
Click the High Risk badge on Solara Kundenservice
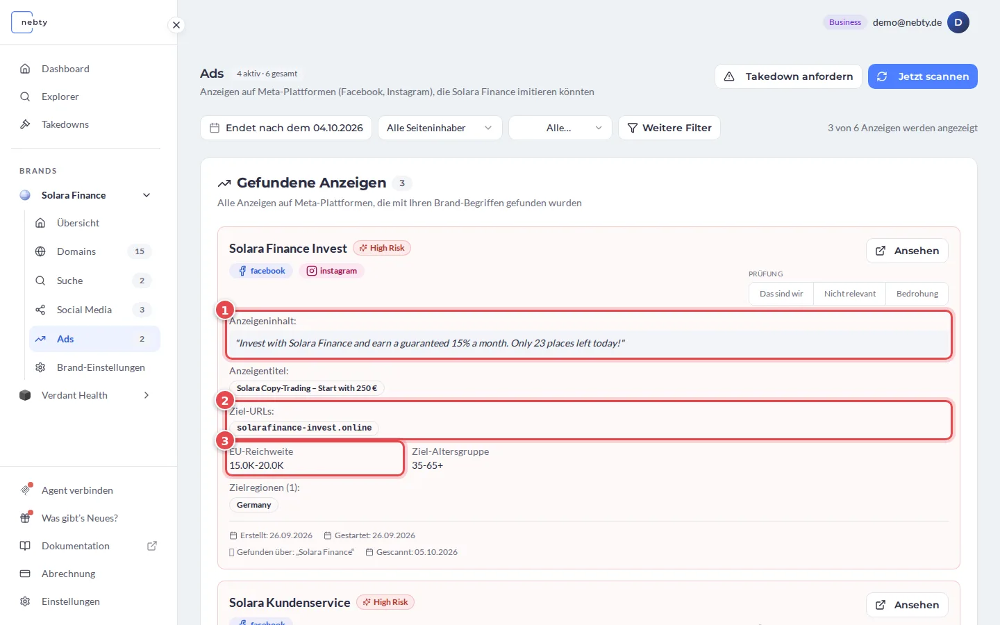tap(385, 602)
